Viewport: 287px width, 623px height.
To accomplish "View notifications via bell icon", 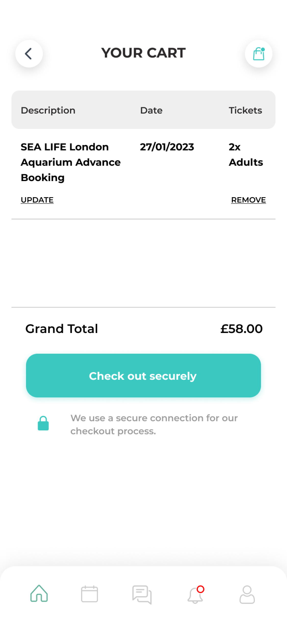I will coord(196,594).
